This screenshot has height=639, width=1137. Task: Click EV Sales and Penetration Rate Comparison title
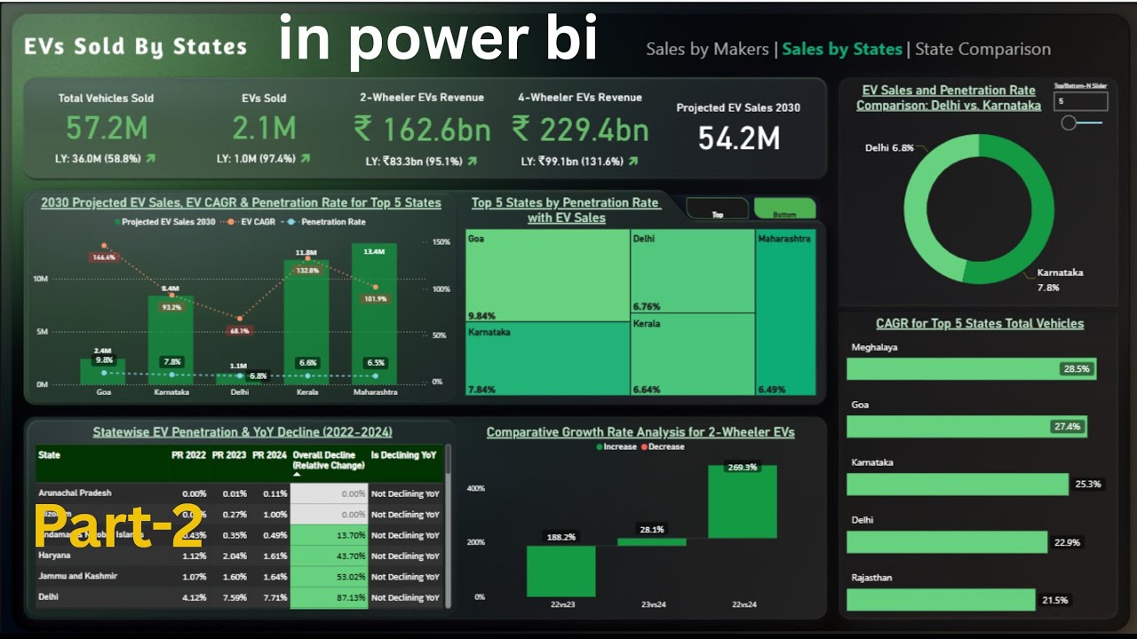pos(949,98)
